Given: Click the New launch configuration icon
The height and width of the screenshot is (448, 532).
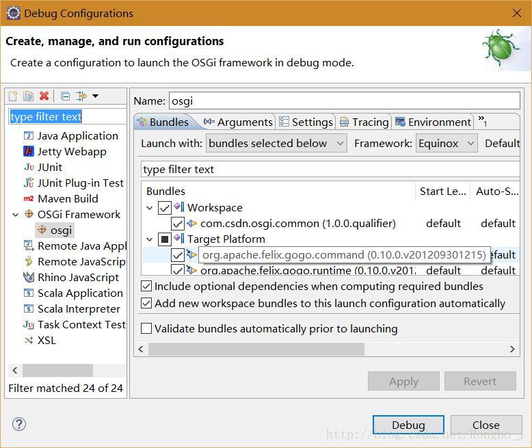Looking at the screenshot, I should point(13,96).
